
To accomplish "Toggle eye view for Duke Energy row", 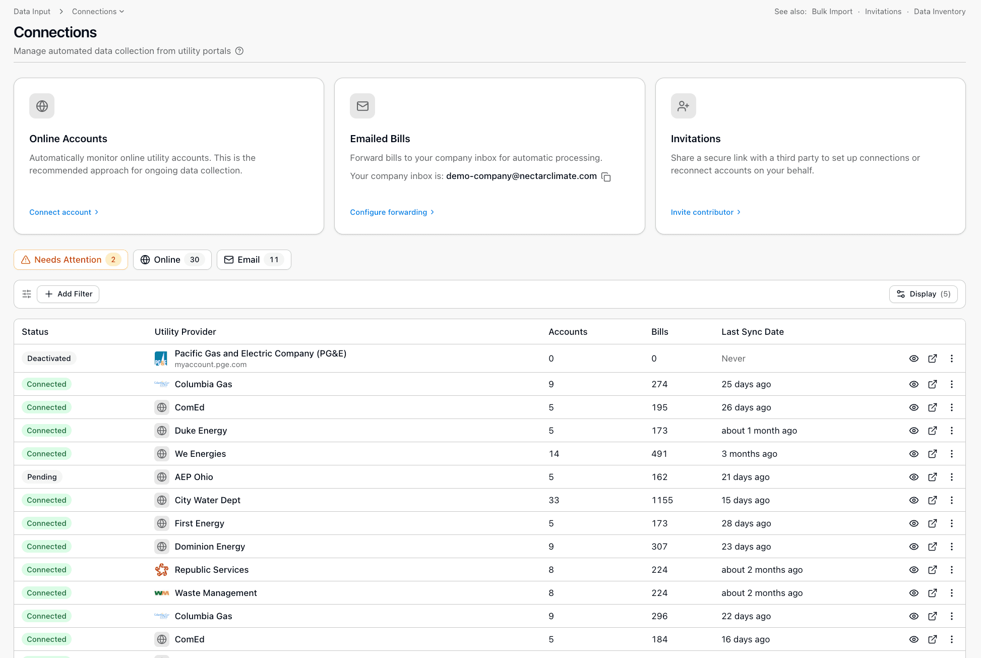I will pyautogui.click(x=914, y=431).
